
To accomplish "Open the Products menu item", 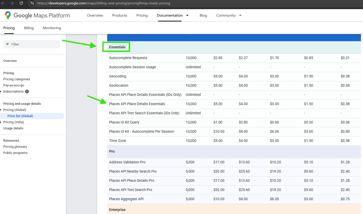I will pyautogui.click(x=119, y=15).
